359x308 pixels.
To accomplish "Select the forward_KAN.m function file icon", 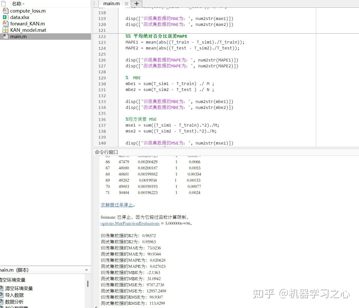I will point(5,24).
